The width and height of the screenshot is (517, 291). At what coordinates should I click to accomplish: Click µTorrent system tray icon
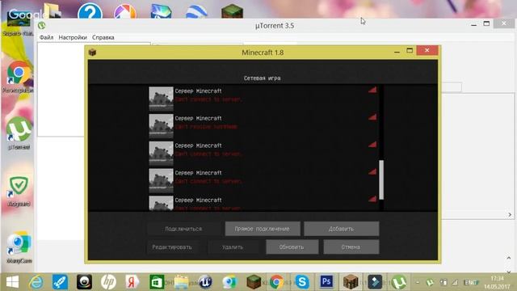point(430,282)
